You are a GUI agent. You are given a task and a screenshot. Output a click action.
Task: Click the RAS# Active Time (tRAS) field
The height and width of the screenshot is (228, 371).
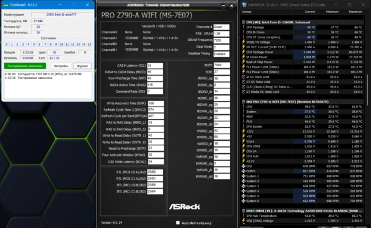[155, 85]
